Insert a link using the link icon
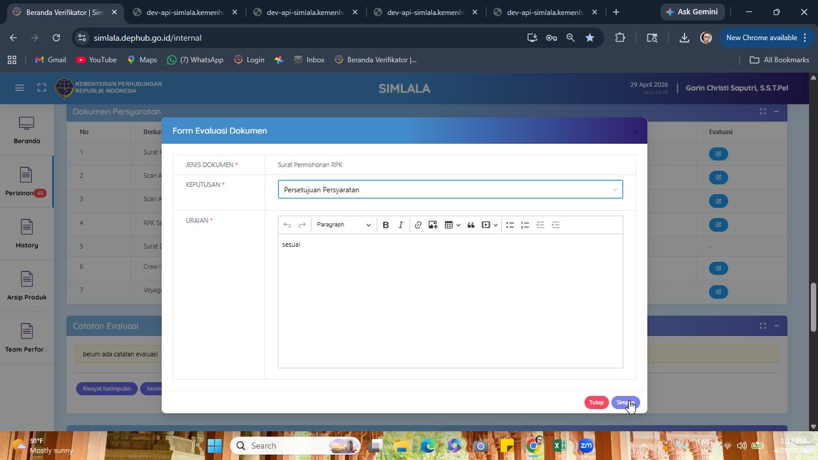 coord(418,225)
